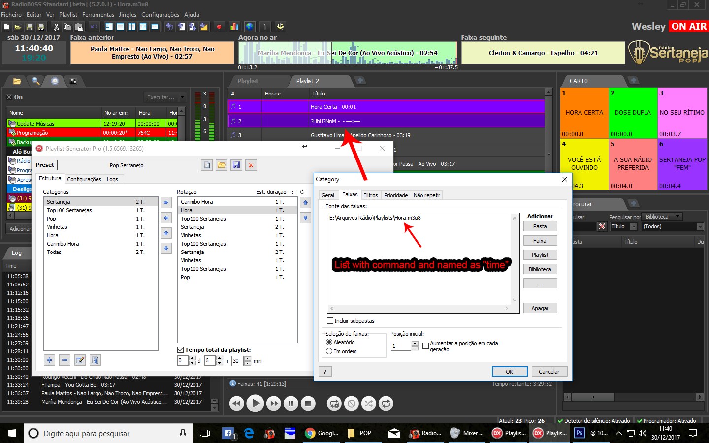Click the 'NO SEU RÍTIMO' pink cart pad
The image size is (709, 443).
682,113
